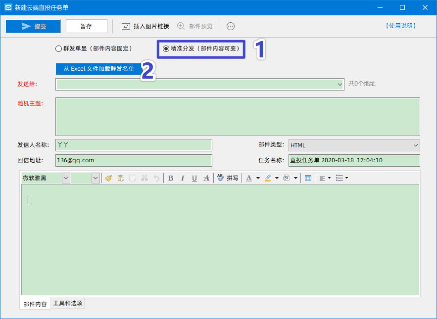This screenshot has width=437, height=319.
Task: Apply highlight color with marker icon
Action: click(268, 178)
